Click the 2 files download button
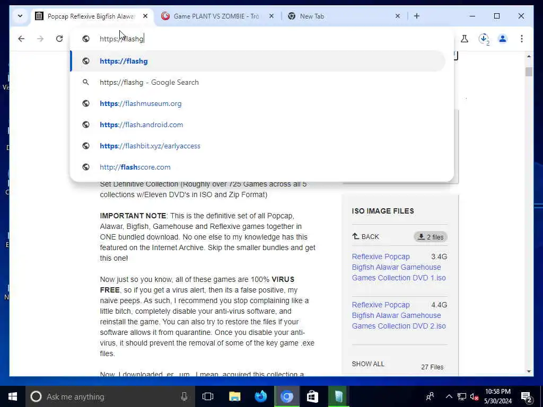 pyautogui.click(x=431, y=237)
